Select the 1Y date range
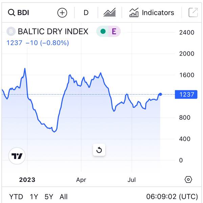 (34, 197)
